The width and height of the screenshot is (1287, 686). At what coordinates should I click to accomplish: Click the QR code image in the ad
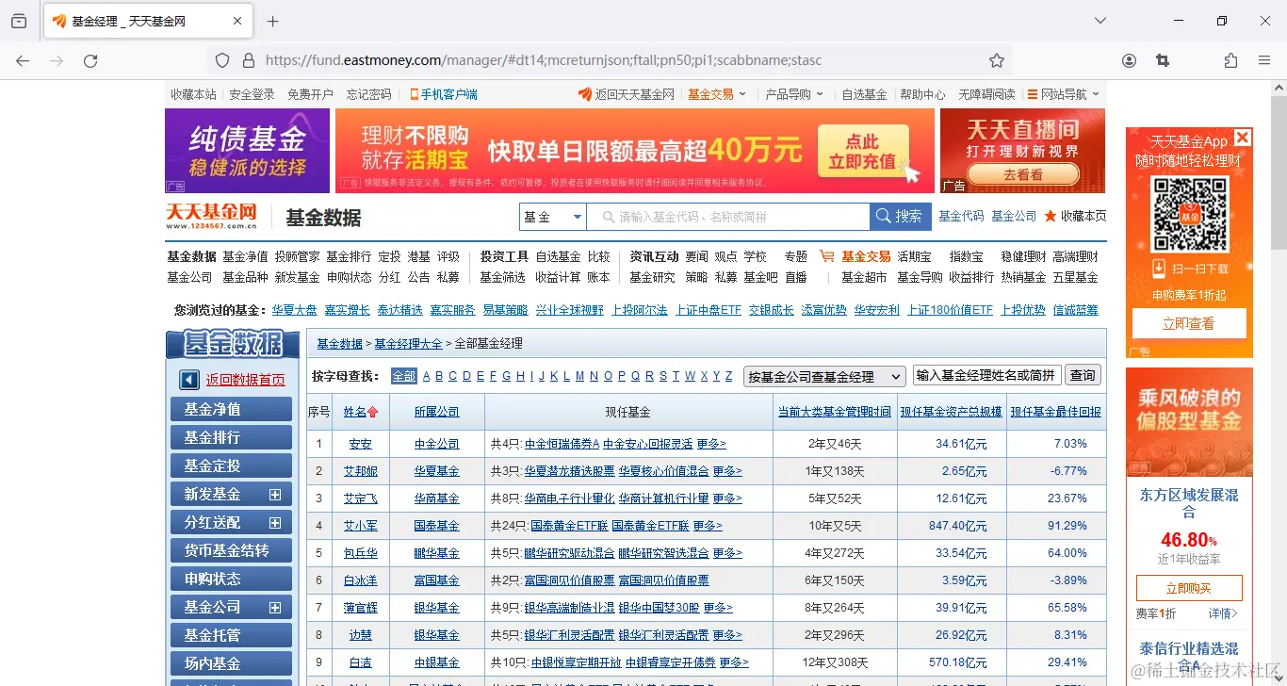(x=1190, y=214)
